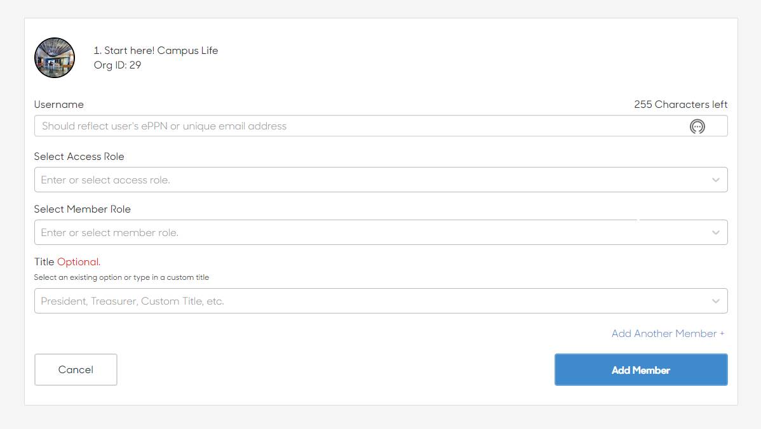Submit with the Add Member button
The width and height of the screenshot is (761, 429).
(x=640, y=370)
